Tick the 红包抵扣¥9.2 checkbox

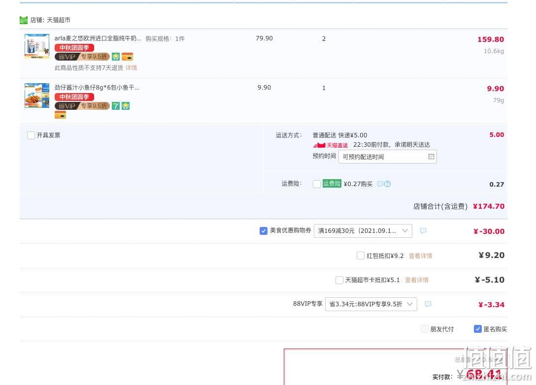click(361, 256)
